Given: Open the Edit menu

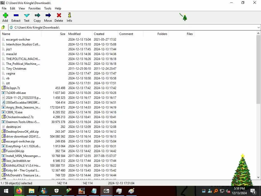Looking at the screenshot, I should (12, 8).
